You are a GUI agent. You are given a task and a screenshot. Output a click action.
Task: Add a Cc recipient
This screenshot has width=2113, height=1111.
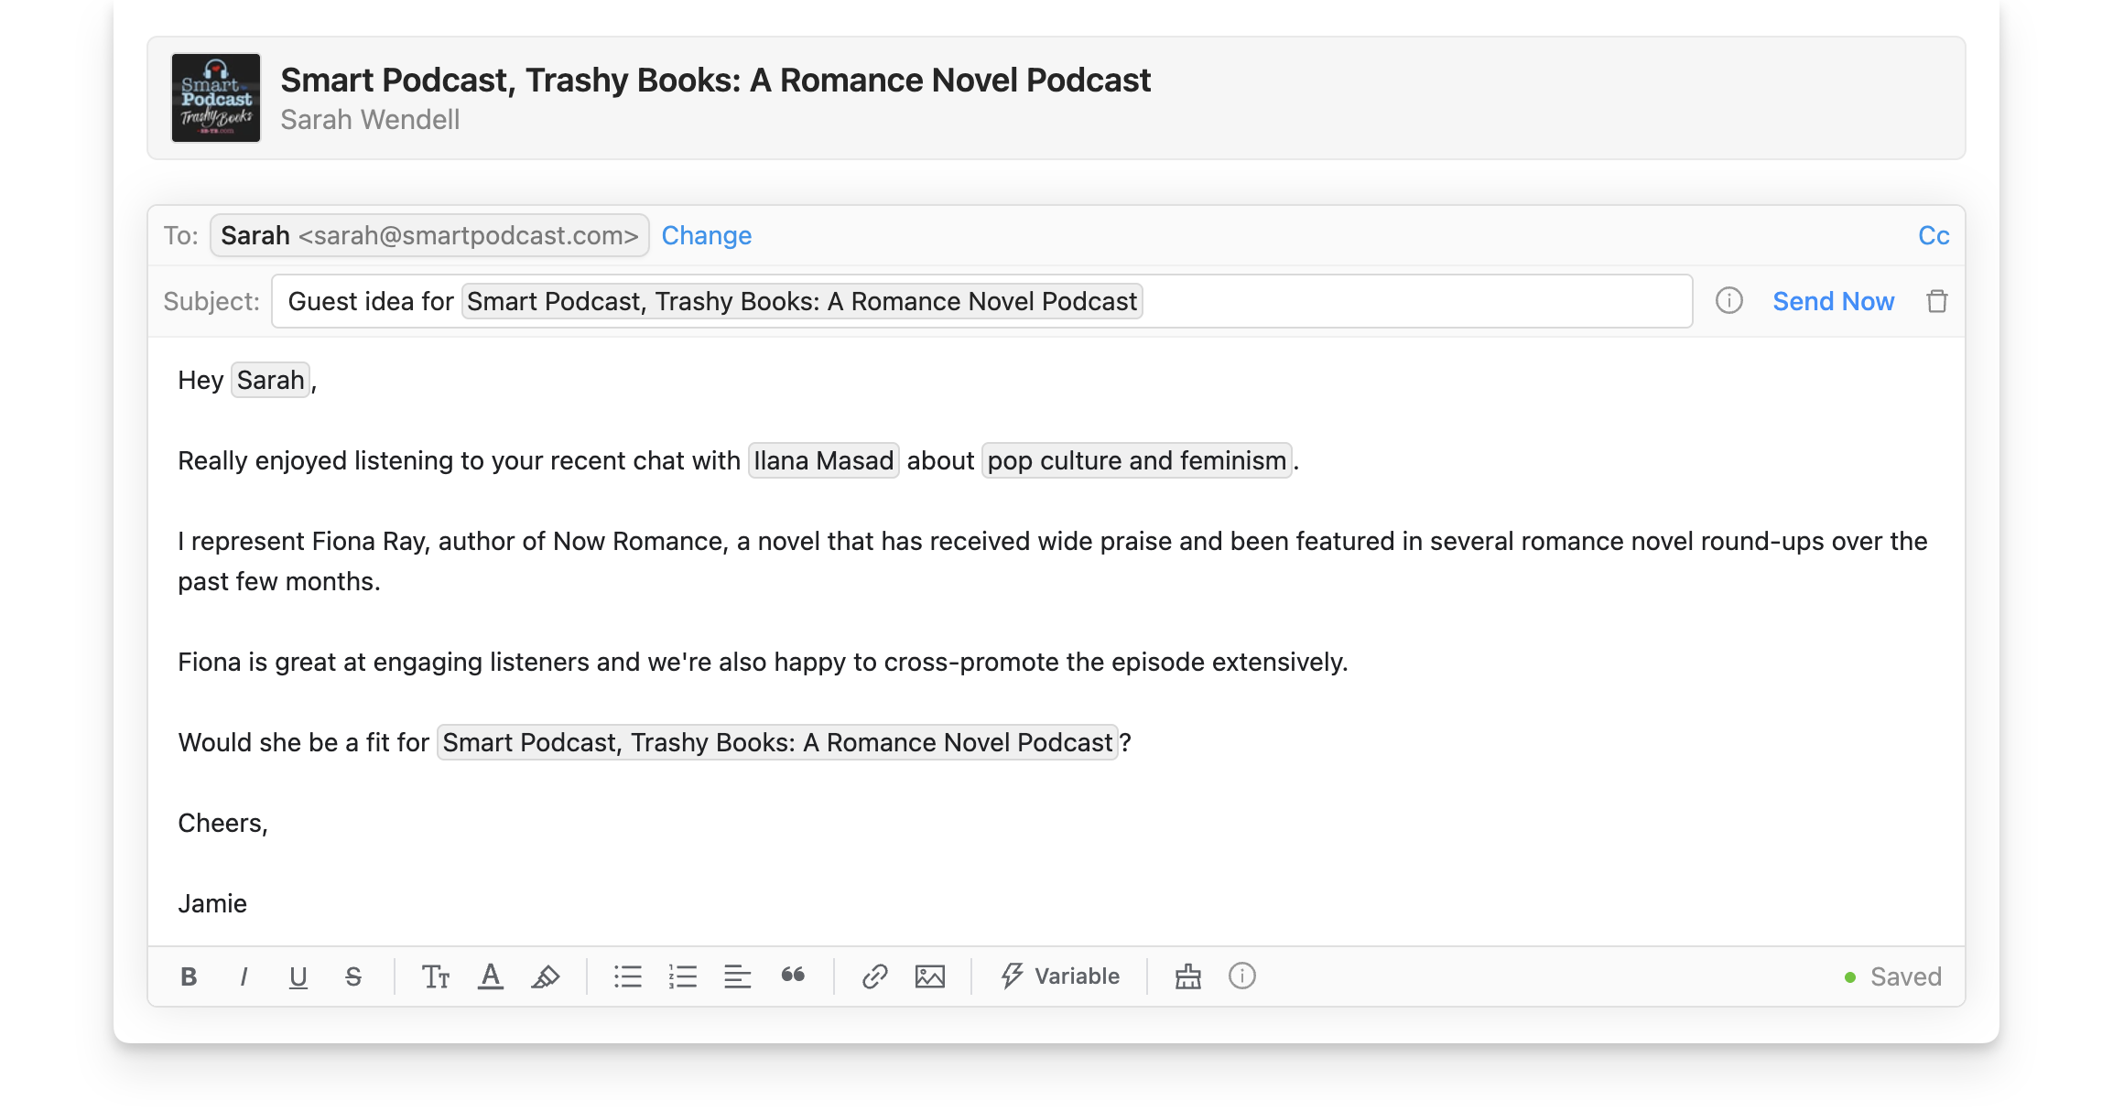point(1934,235)
